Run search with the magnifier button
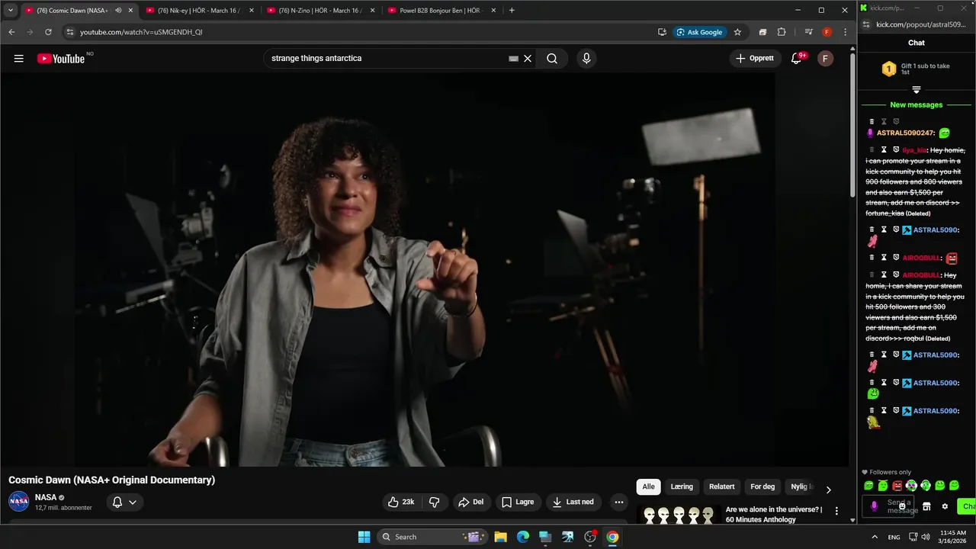 pyautogui.click(x=552, y=59)
